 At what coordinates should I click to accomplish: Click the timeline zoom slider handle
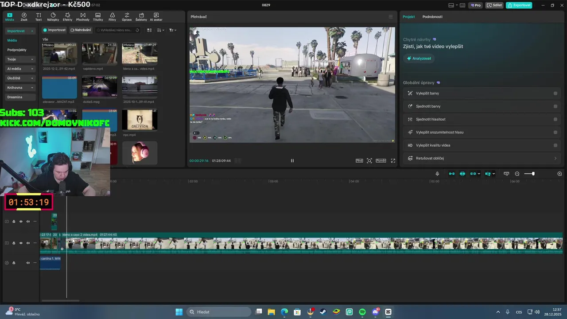tap(533, 174)
